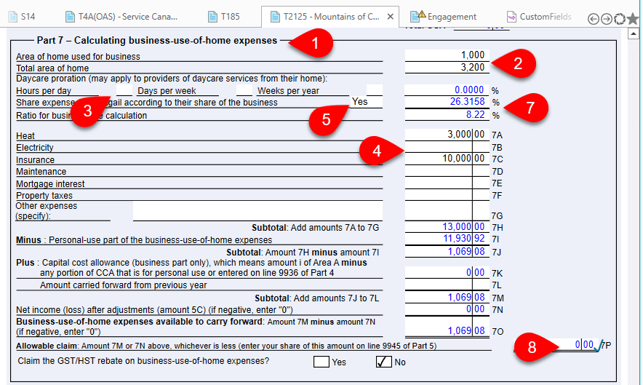The image size is (643, 385).
Task: Click the CustomFields tab document icon
Action: 511,17
